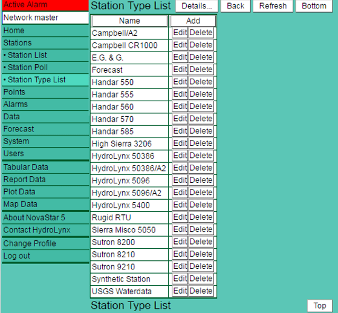Jump to Bottom of page
This screenshot has height=313, width=338.
tap(314, 6)
